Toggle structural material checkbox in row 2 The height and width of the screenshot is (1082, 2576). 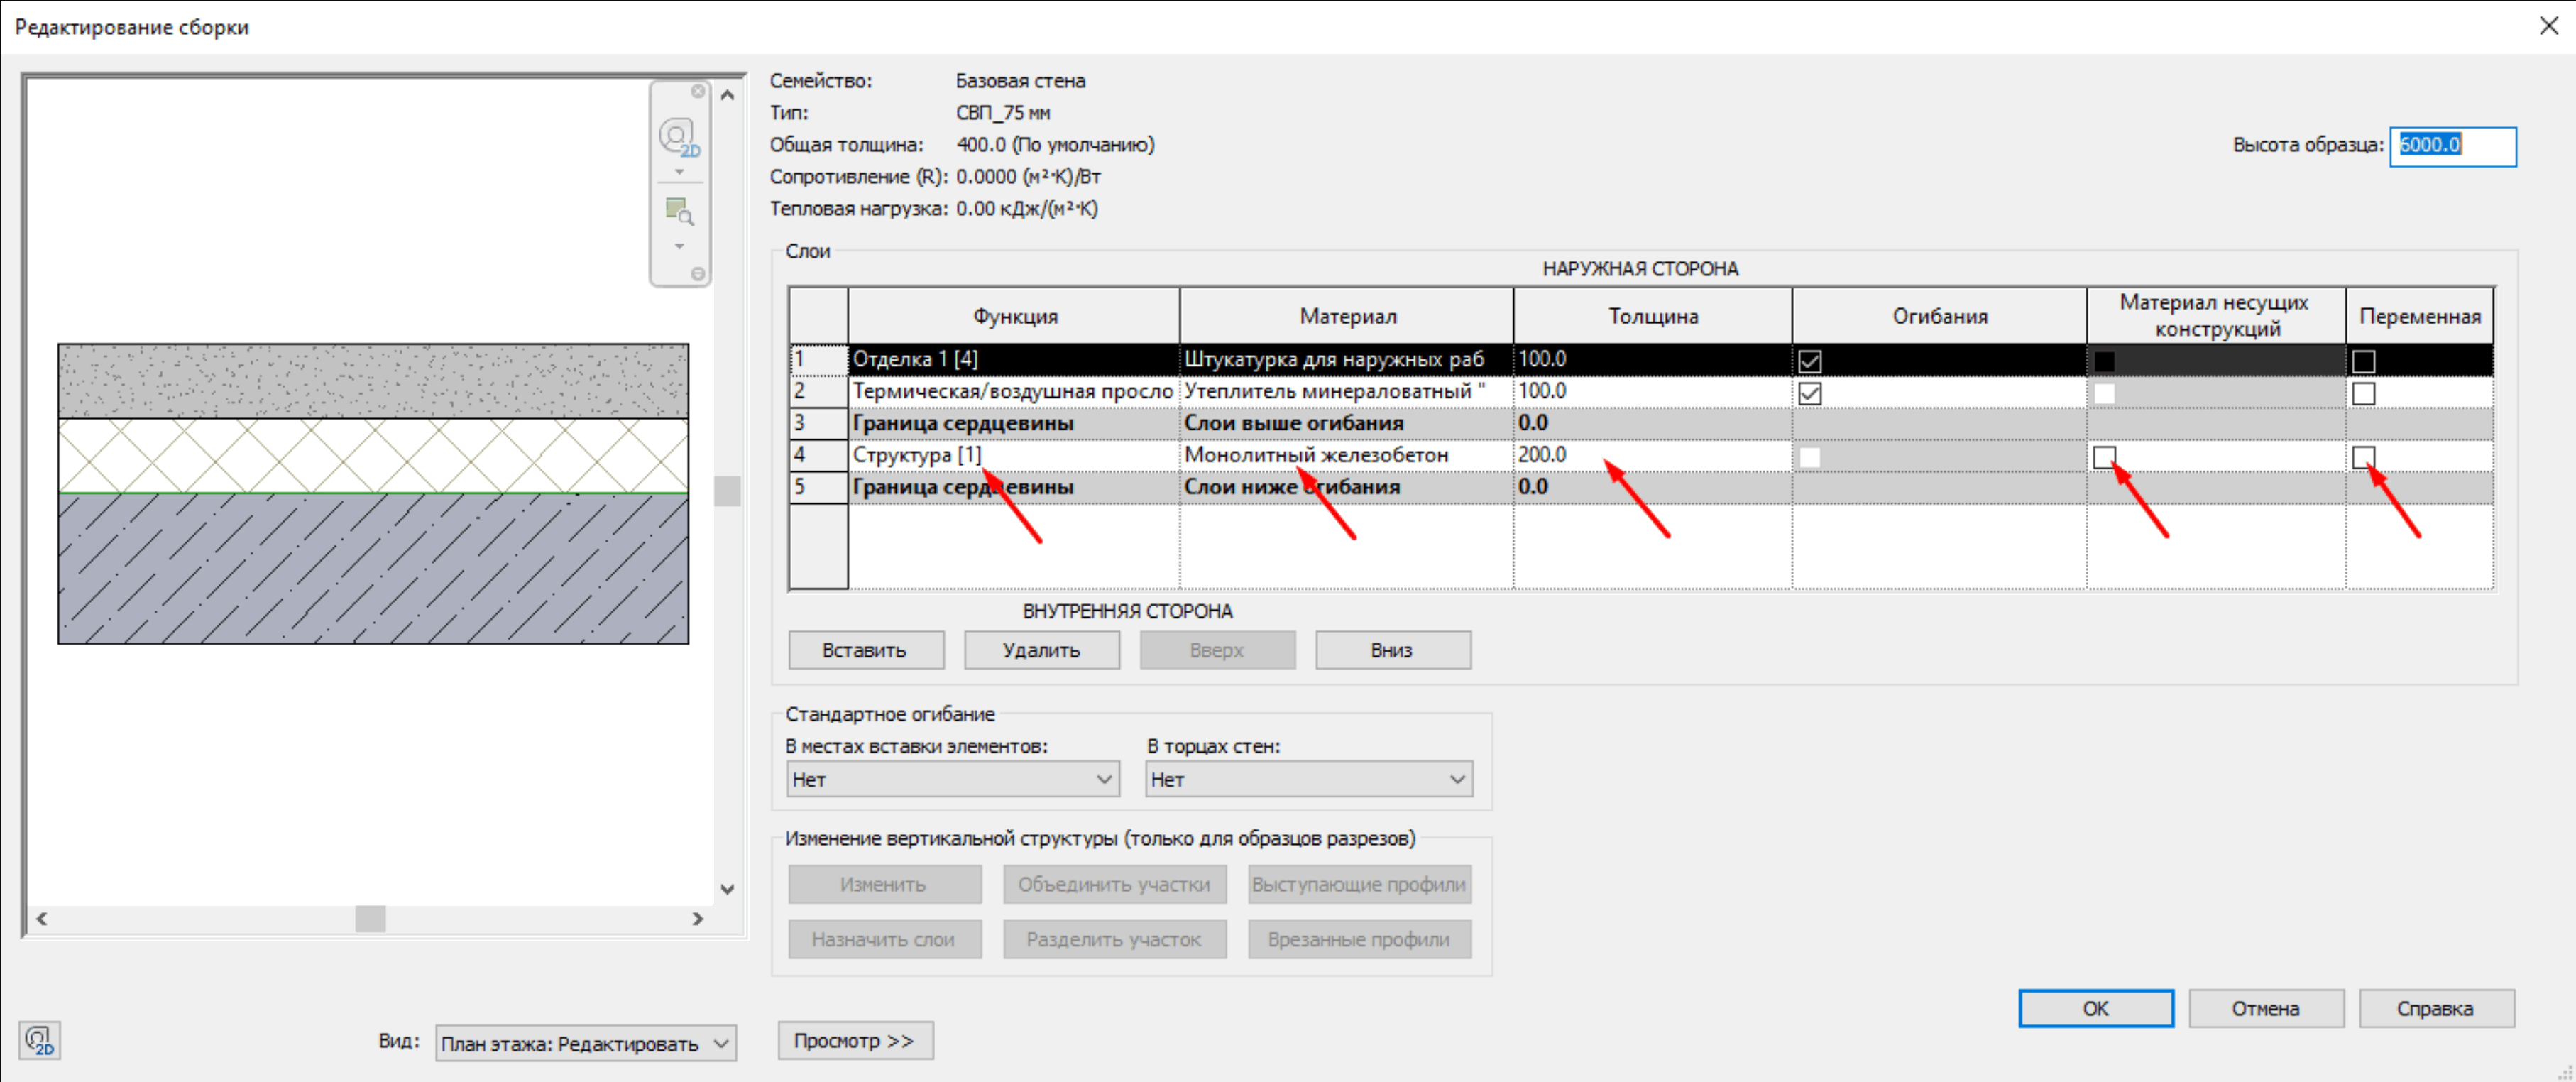2104,393
